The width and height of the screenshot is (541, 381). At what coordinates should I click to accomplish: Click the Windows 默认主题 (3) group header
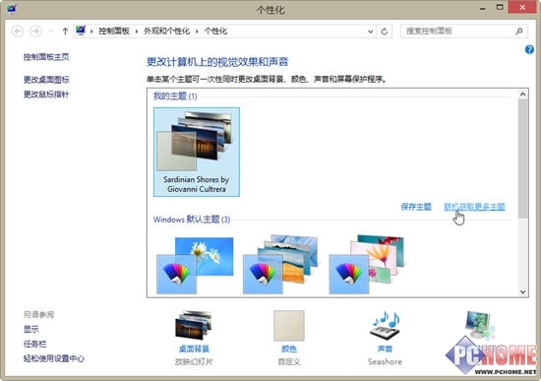192,220
